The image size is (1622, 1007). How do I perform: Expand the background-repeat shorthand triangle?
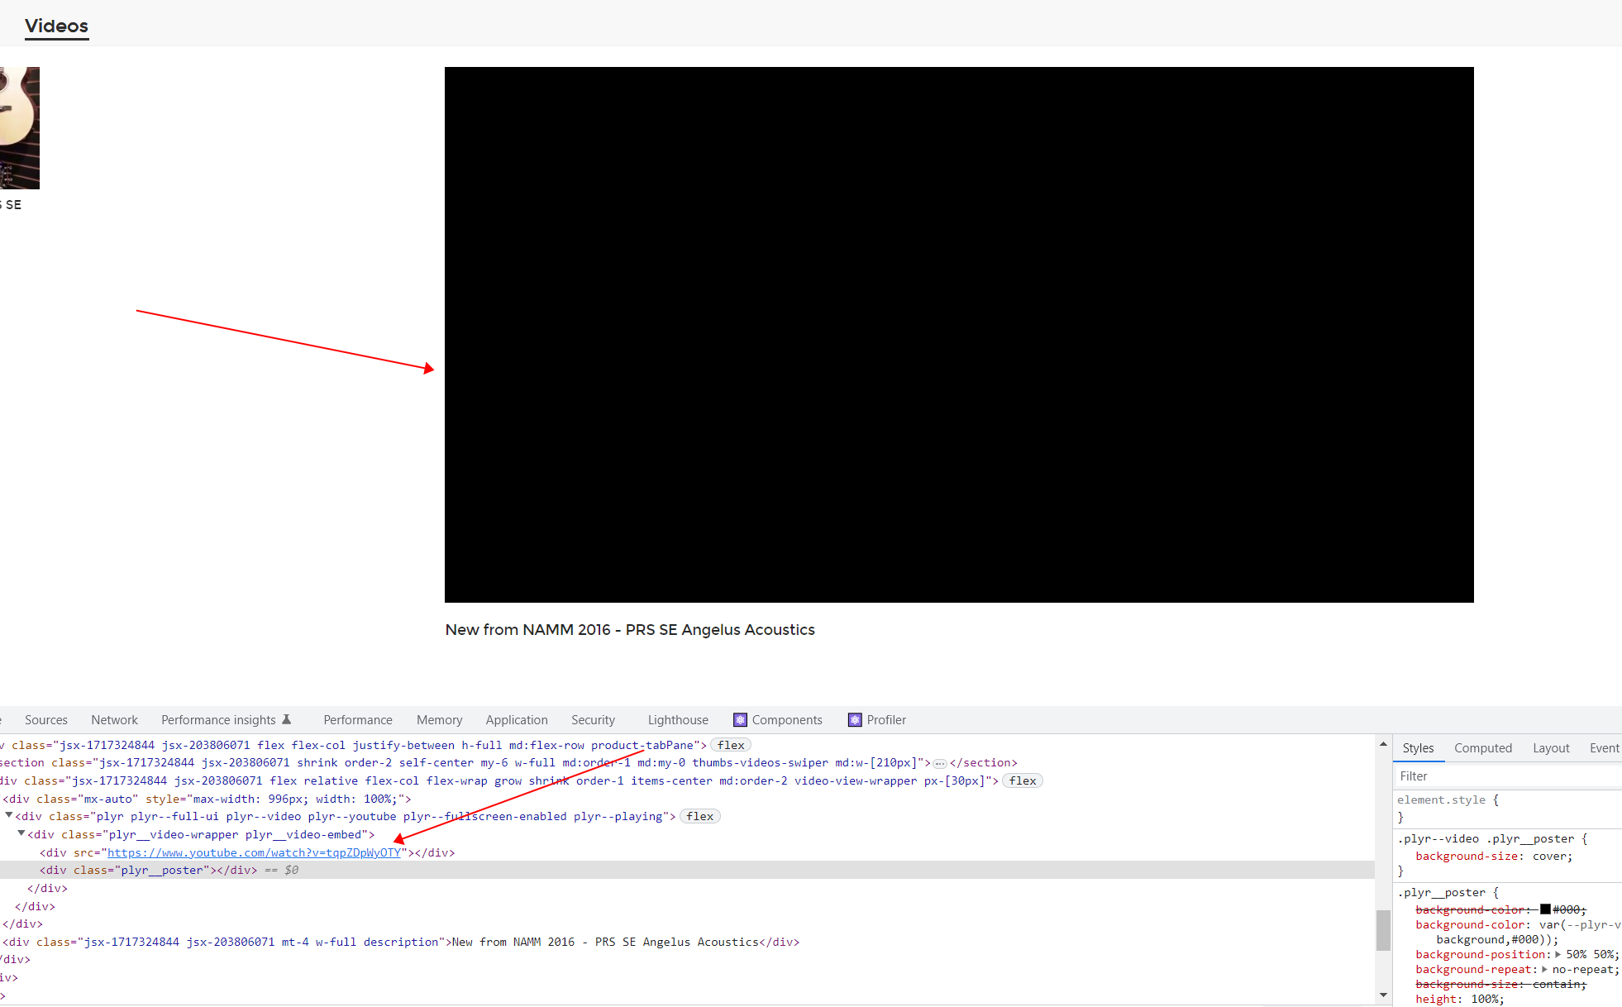[x=1544, y=969]
